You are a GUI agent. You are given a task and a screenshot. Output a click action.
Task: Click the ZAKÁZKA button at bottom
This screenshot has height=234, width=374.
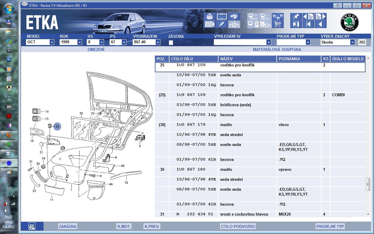(67, 226)
